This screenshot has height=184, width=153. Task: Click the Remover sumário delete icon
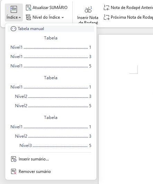[13, 172]
